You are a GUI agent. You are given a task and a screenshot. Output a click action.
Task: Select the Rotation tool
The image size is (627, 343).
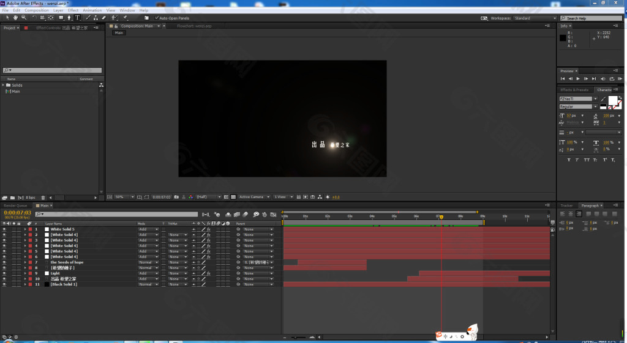point(34,18)
